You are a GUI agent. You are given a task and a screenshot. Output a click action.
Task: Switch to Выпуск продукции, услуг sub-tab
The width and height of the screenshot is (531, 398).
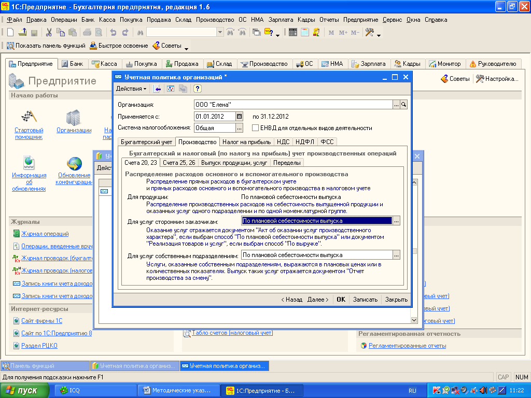point(234,163)
